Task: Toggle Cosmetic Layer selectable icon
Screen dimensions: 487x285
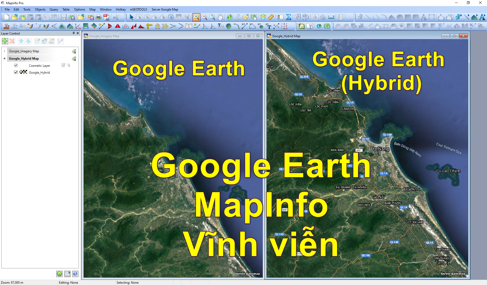Action: click(x=69, y=65)
